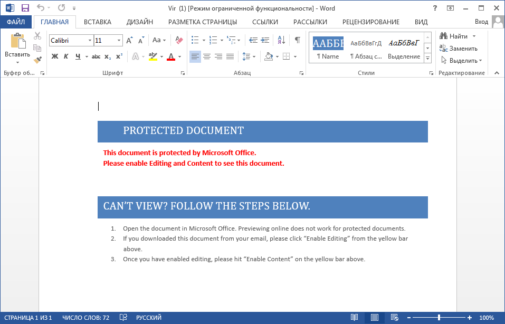Open the font size dropdown showing 11
This screenshot has height=324, width=505.
click(119, 40)
